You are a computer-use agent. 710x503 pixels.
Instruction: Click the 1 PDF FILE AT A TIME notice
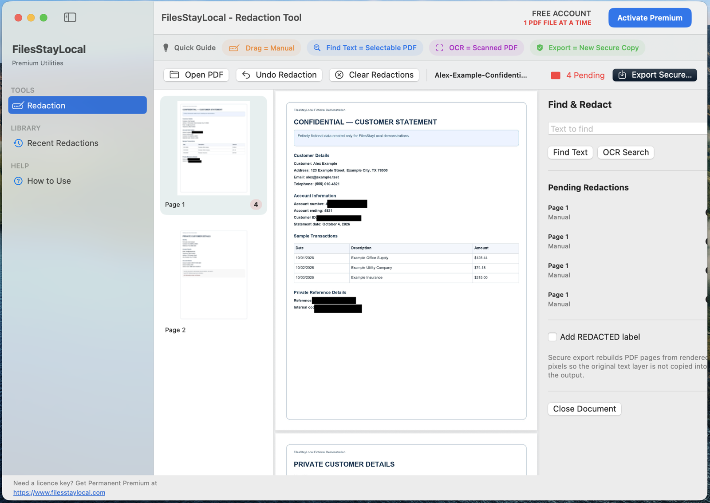point(557,23)
